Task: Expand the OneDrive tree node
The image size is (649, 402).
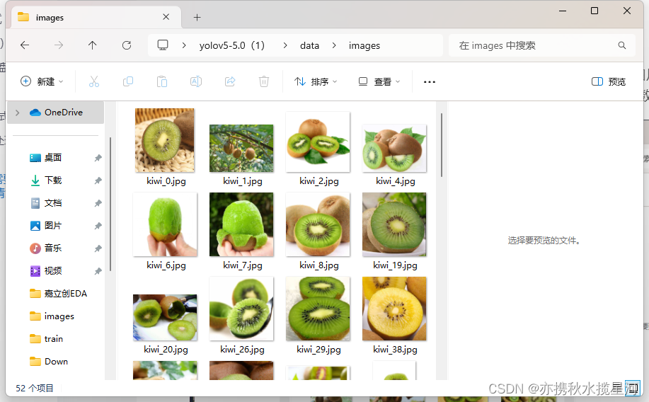Action: click(x=18, y=113)
